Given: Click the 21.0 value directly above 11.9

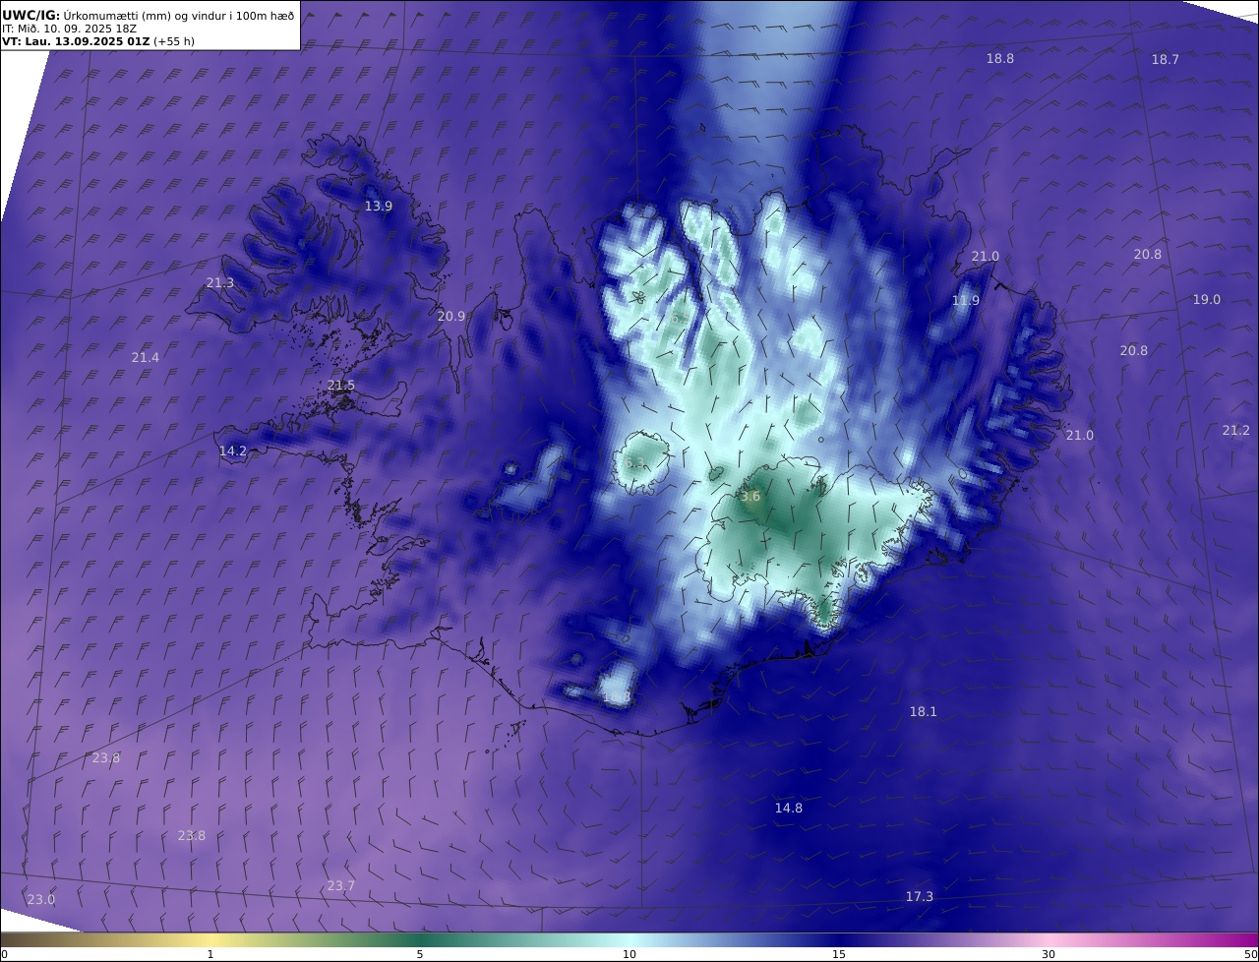Looking at the screenshot, I should pos(986,256).
